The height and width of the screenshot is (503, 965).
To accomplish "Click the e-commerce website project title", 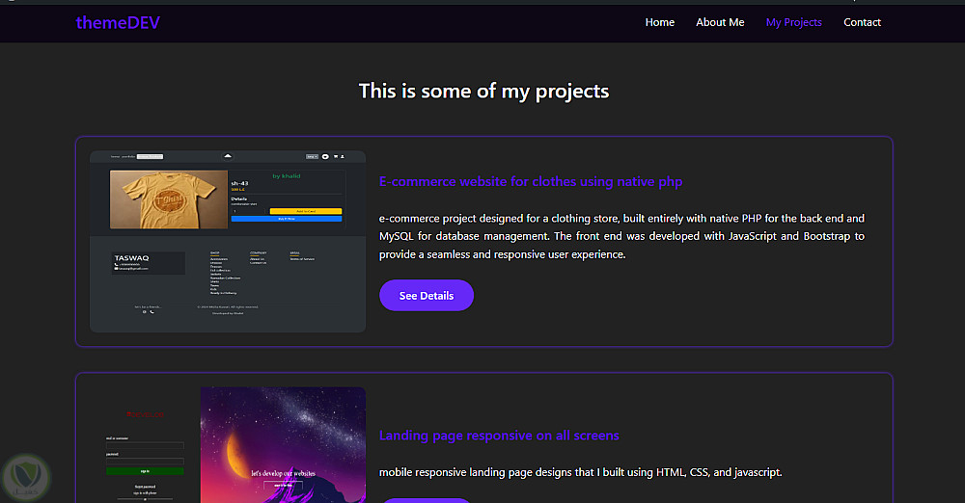I will point(531,181).
